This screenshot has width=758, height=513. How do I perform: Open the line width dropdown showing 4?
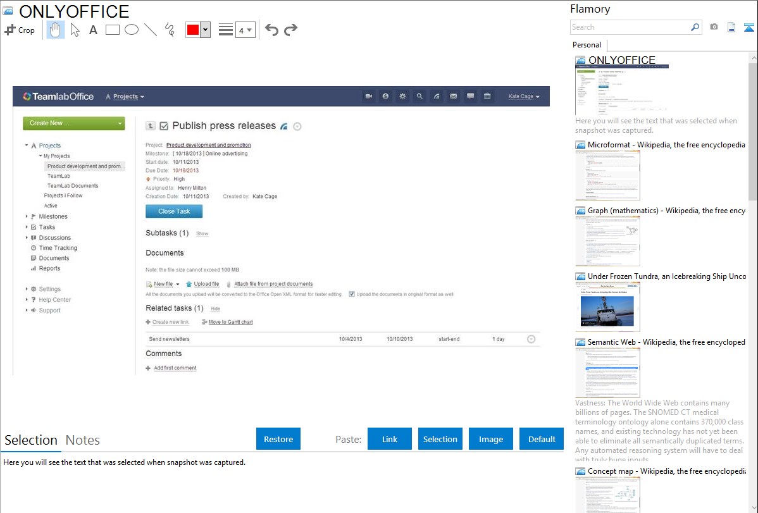coord(245,30)
